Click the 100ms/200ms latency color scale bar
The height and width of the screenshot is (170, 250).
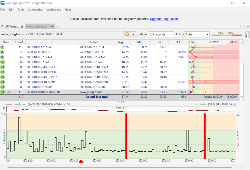point(227,35)
